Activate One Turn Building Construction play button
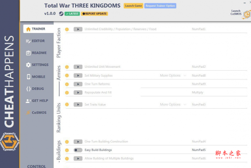 click(x=78, y=142)
